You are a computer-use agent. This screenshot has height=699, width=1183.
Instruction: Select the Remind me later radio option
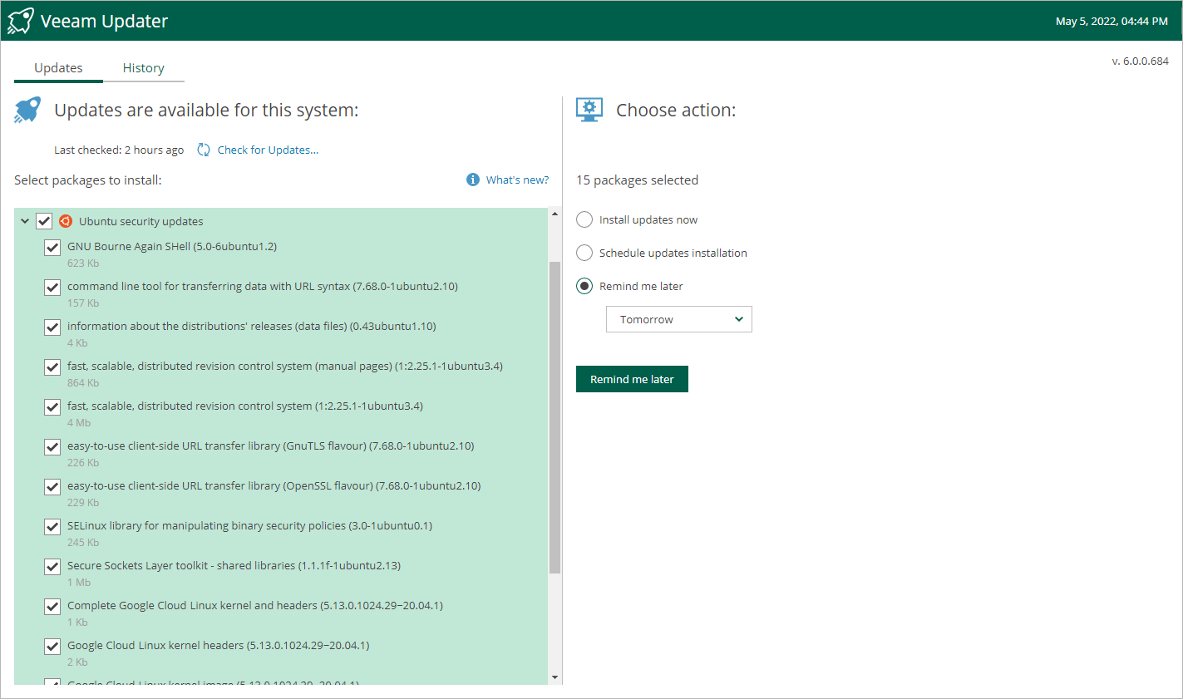[584, 286]
